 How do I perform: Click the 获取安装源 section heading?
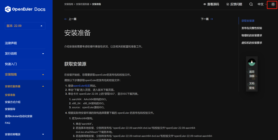click(75, 64)
